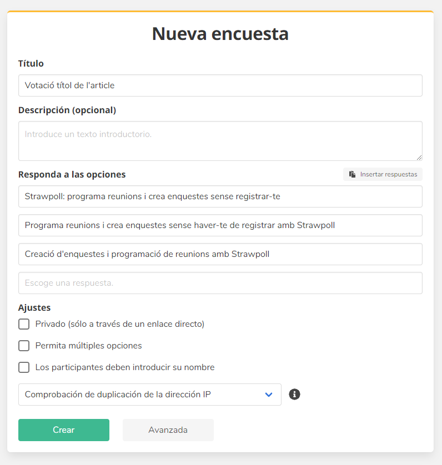
Task: Tick the participants must enter name checkbox
Action: (24, 367)
